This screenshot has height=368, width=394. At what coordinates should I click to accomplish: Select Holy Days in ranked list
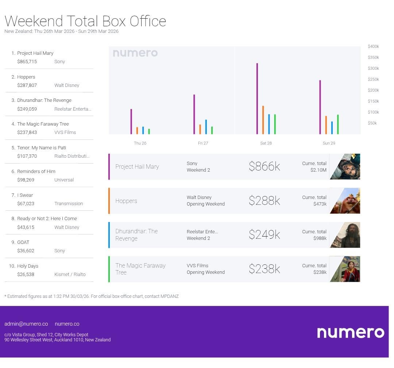[x=28, y=266]
